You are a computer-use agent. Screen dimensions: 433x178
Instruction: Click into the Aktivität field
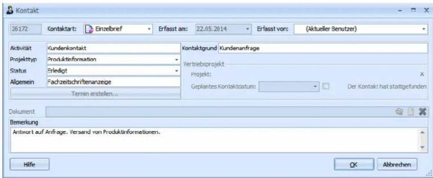113,48
